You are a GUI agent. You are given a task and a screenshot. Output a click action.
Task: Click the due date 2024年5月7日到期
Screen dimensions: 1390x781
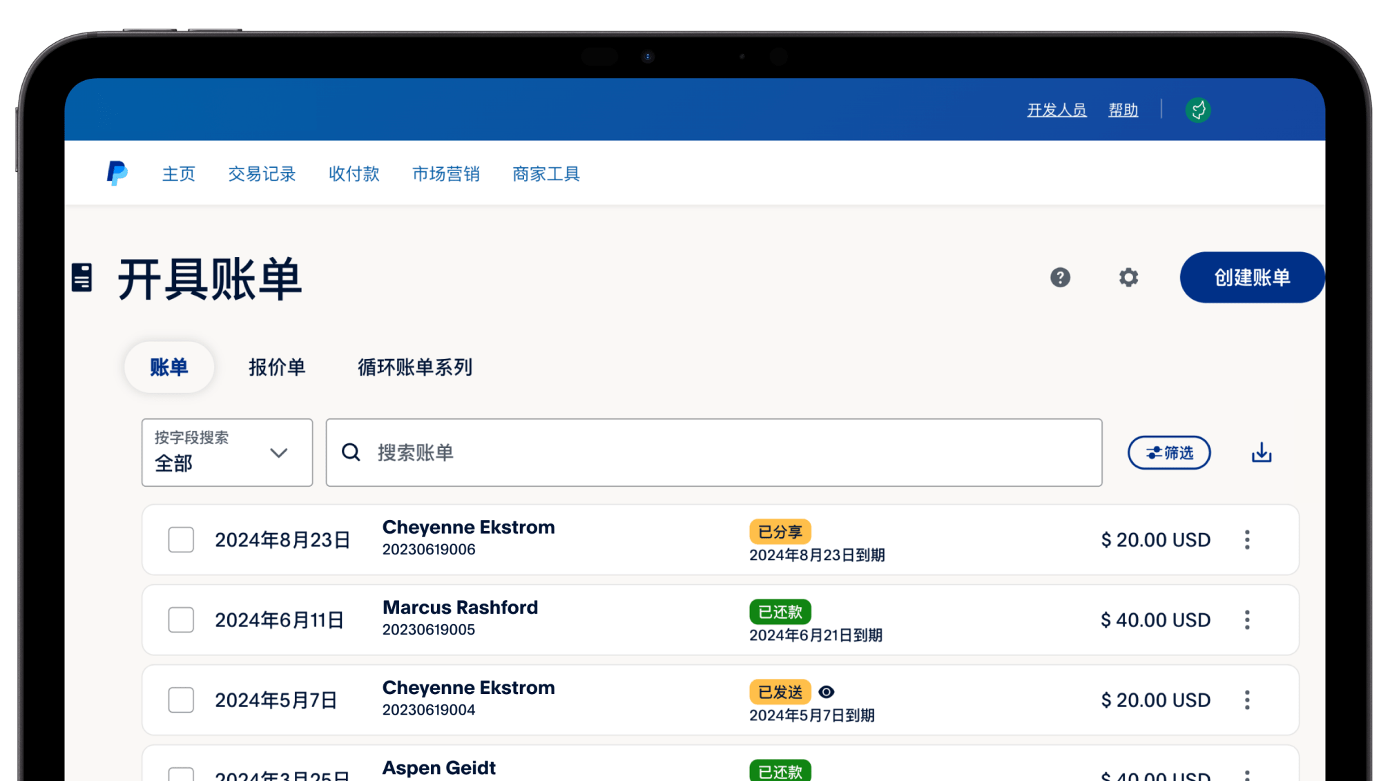coord(812,715)
